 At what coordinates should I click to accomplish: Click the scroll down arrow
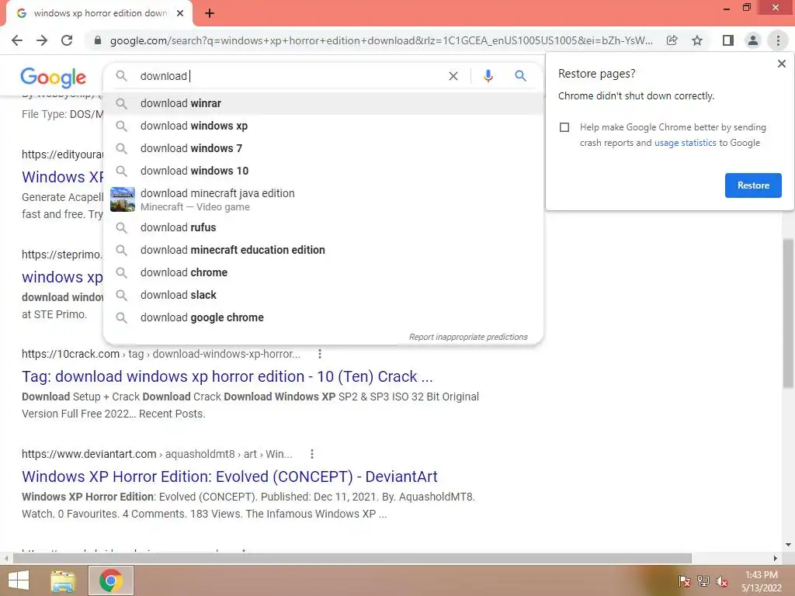pyautogui.click(x=788, y=545)
